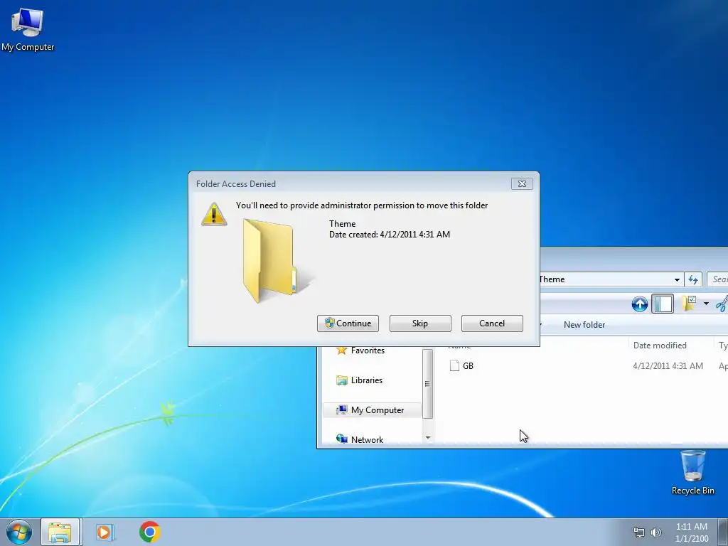Click the Libraries folder icon in navigation pane
Viewport: 728px width, 546px height.
coord(342,380)
